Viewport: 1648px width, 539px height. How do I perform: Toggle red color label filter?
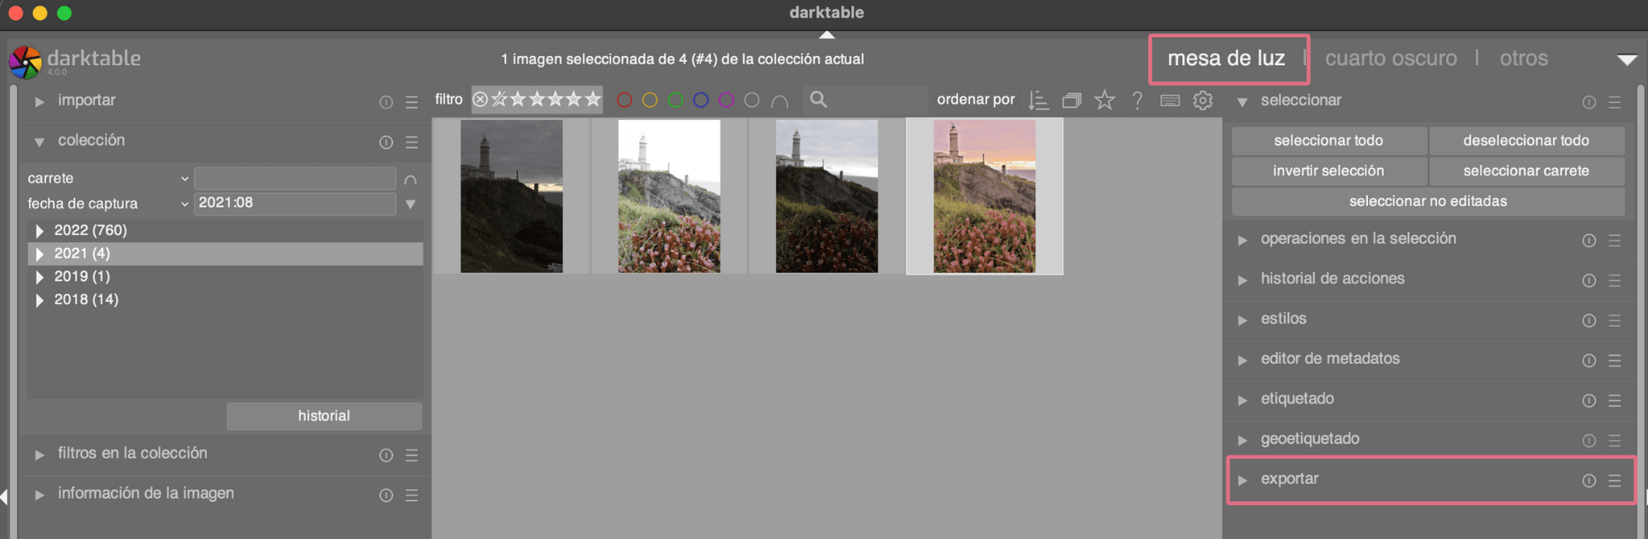[x=624, y=100]
